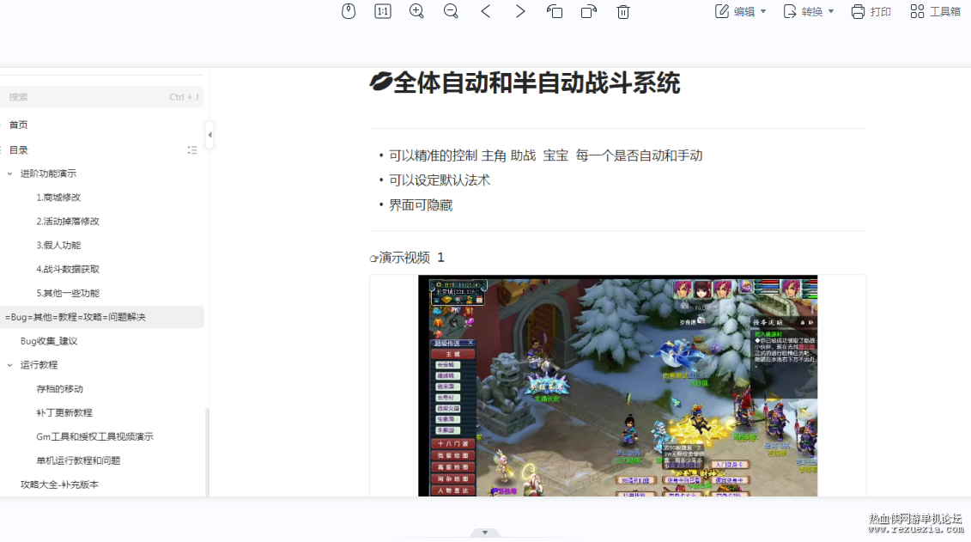Image resolution: width=971 pixels, height=542 pixels.
Task: Reset view to 1:1 actual size
Action: [383, 11]
